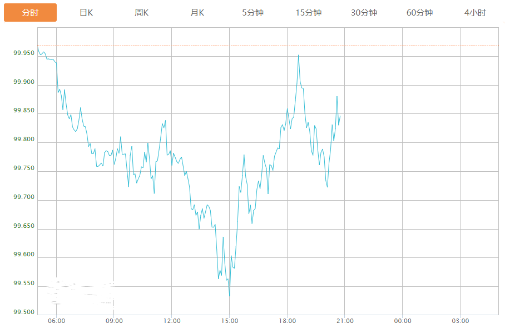Select the 4小时 chart tab
The height and width of the screenshot is (328, 505).
coord(475,13)
